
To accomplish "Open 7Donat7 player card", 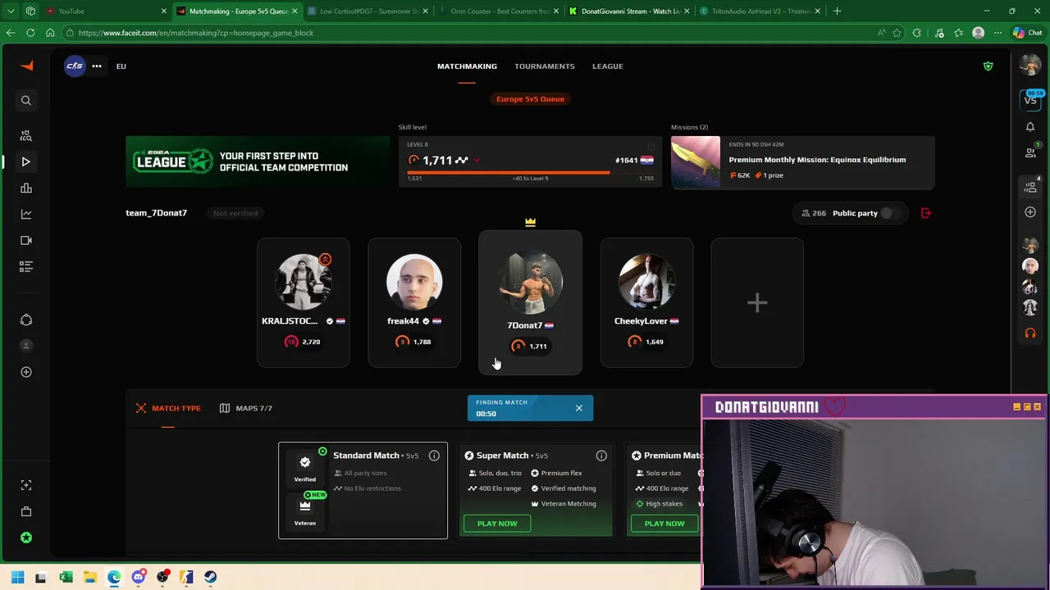I will point(530,302).
